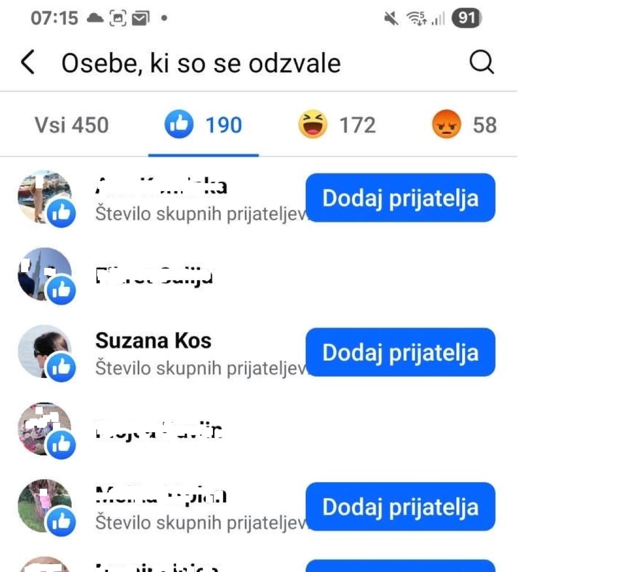Open the garden profile picture
Image resolution: width=628 pixels, height=572 pixels.
(x=44, y=506)
